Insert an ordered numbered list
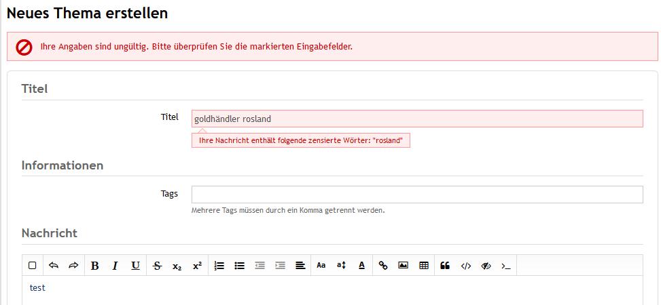This screenshot has height=305, width=661. coord(219,266)
